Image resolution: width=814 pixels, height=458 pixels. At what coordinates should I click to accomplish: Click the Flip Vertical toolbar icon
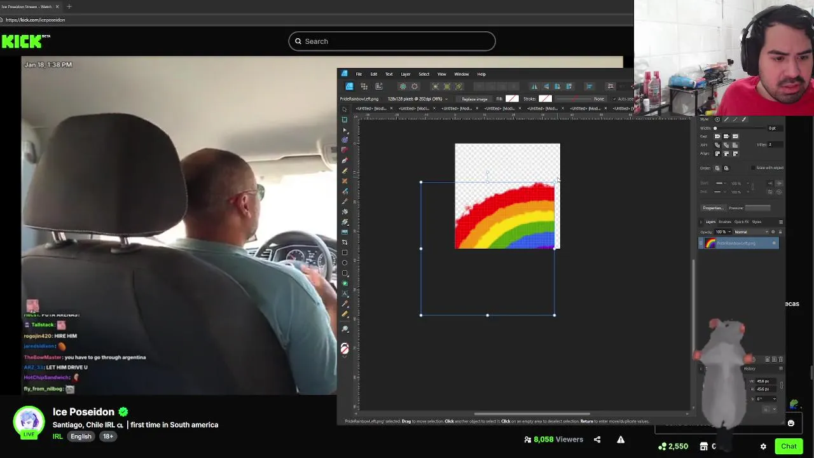546,86
